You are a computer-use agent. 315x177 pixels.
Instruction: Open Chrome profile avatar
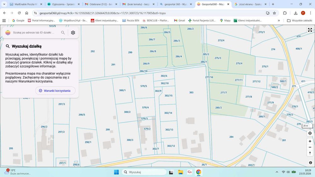tap(303, 13)
